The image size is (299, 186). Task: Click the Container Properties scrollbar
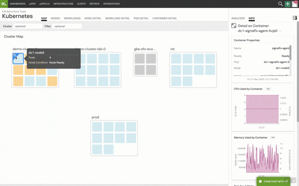291,53
